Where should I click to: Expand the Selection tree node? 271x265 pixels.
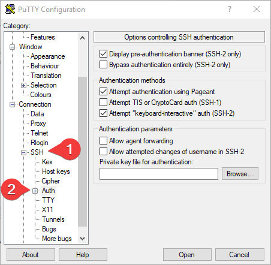pos(23,85)
